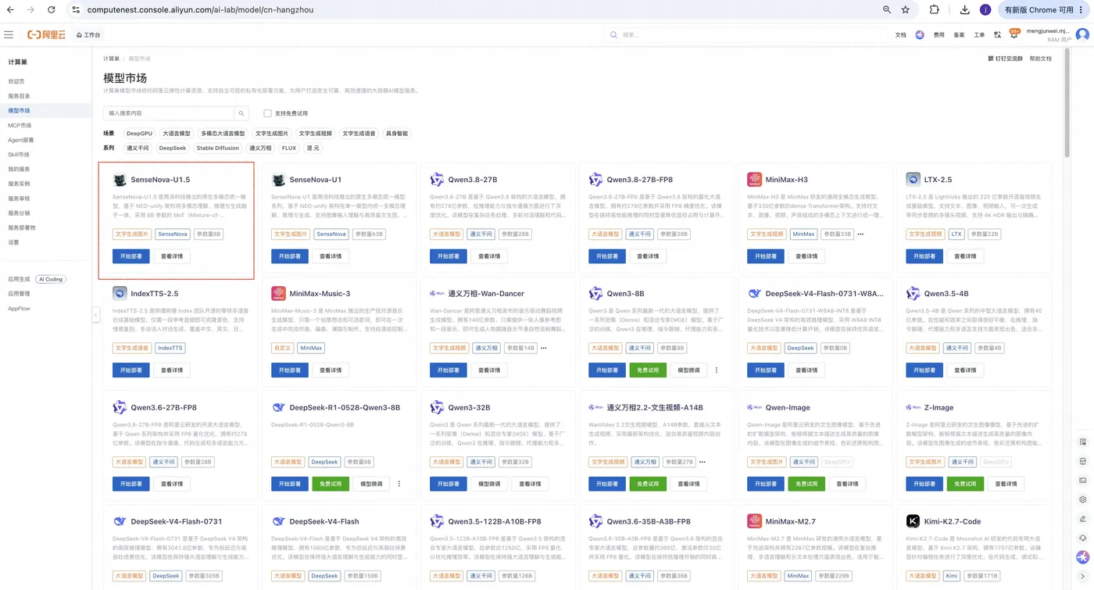View details of the LTX-2.5 model
1094x590 pixels.
tap(965, 256)
